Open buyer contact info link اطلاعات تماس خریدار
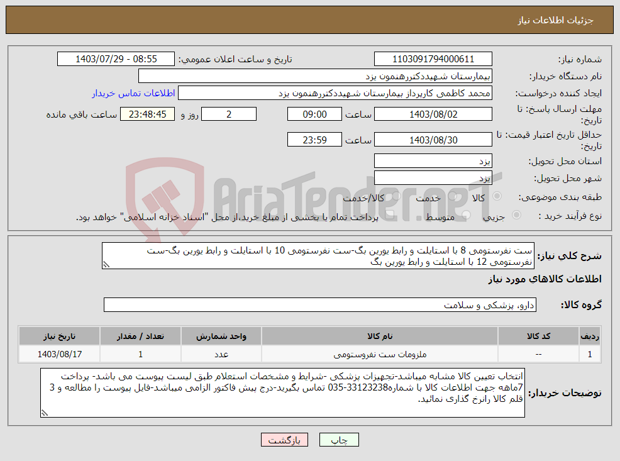 (134, 93)
